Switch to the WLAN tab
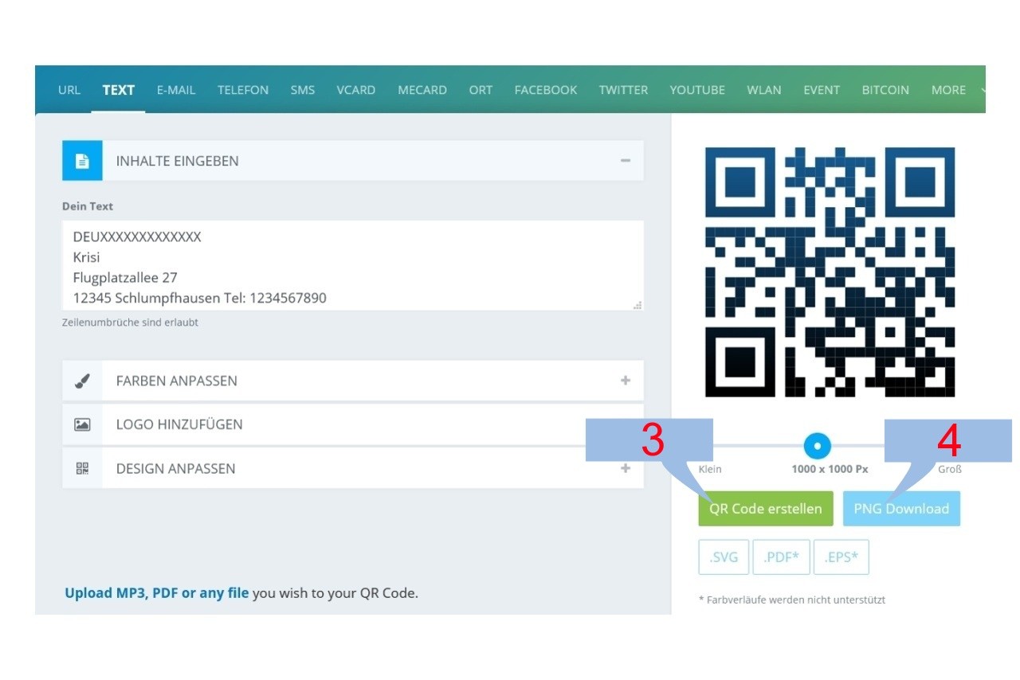Screen dimensions: 1020x680 pyautogui.click(x=763, y=89)
